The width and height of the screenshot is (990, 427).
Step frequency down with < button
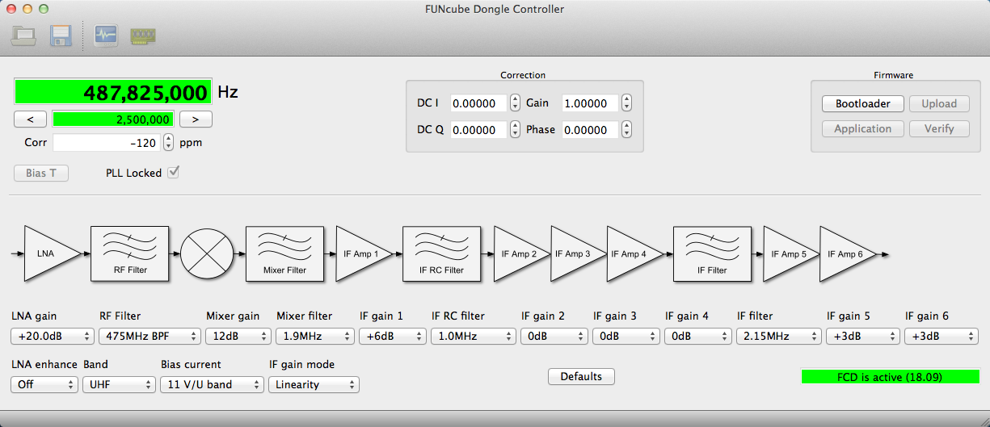point(31,119)
